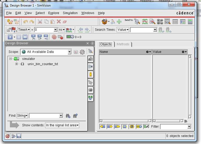The image size is (201, 144).
Task: Click Find previous binoculars with arrow
Action: (75, 116)
